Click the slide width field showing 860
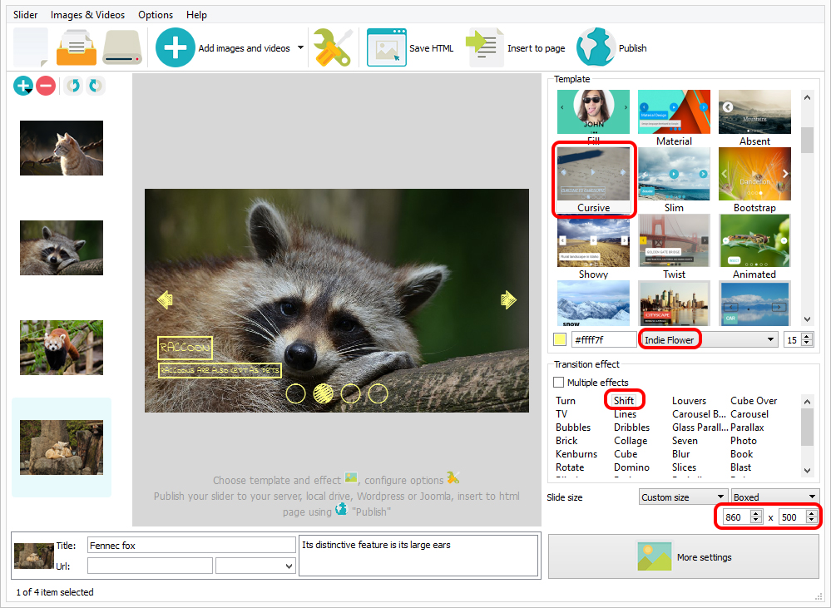 (x=737, y=517)
